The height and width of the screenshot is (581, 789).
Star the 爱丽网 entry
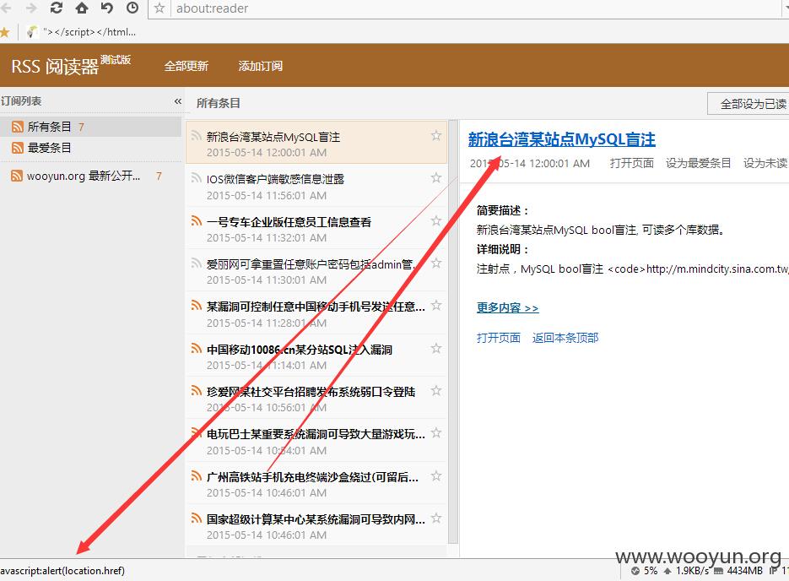pos(436,263)
